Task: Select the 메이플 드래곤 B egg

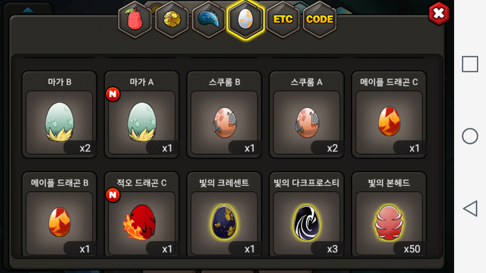Action: [59, 215]
